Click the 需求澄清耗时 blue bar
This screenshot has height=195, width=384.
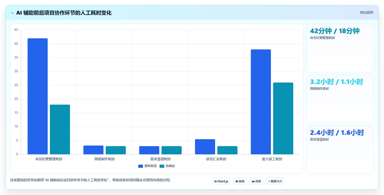point(149,150)
